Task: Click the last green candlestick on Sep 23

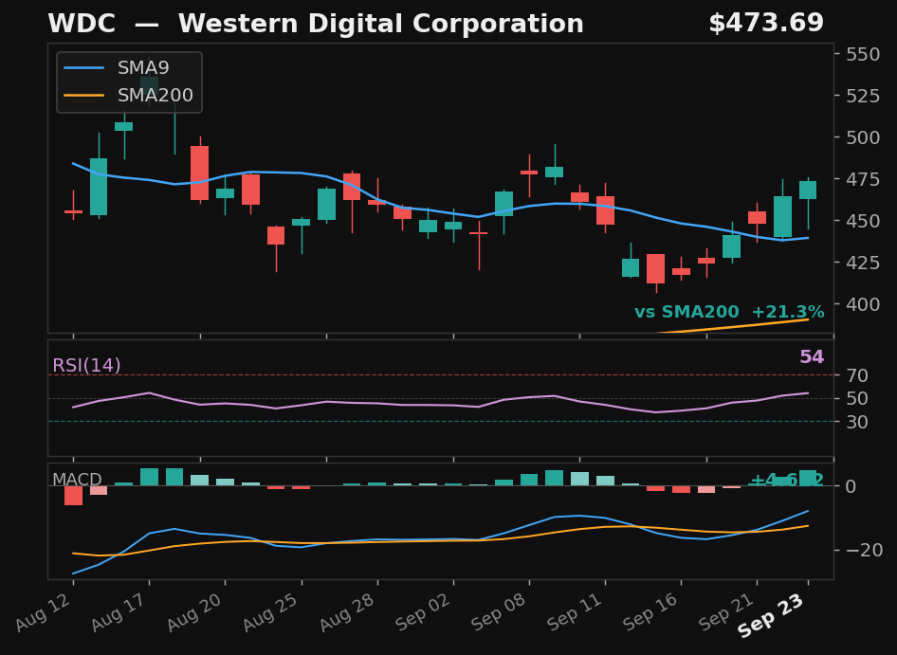Action: pyautogui.click(x=808, y=190)
